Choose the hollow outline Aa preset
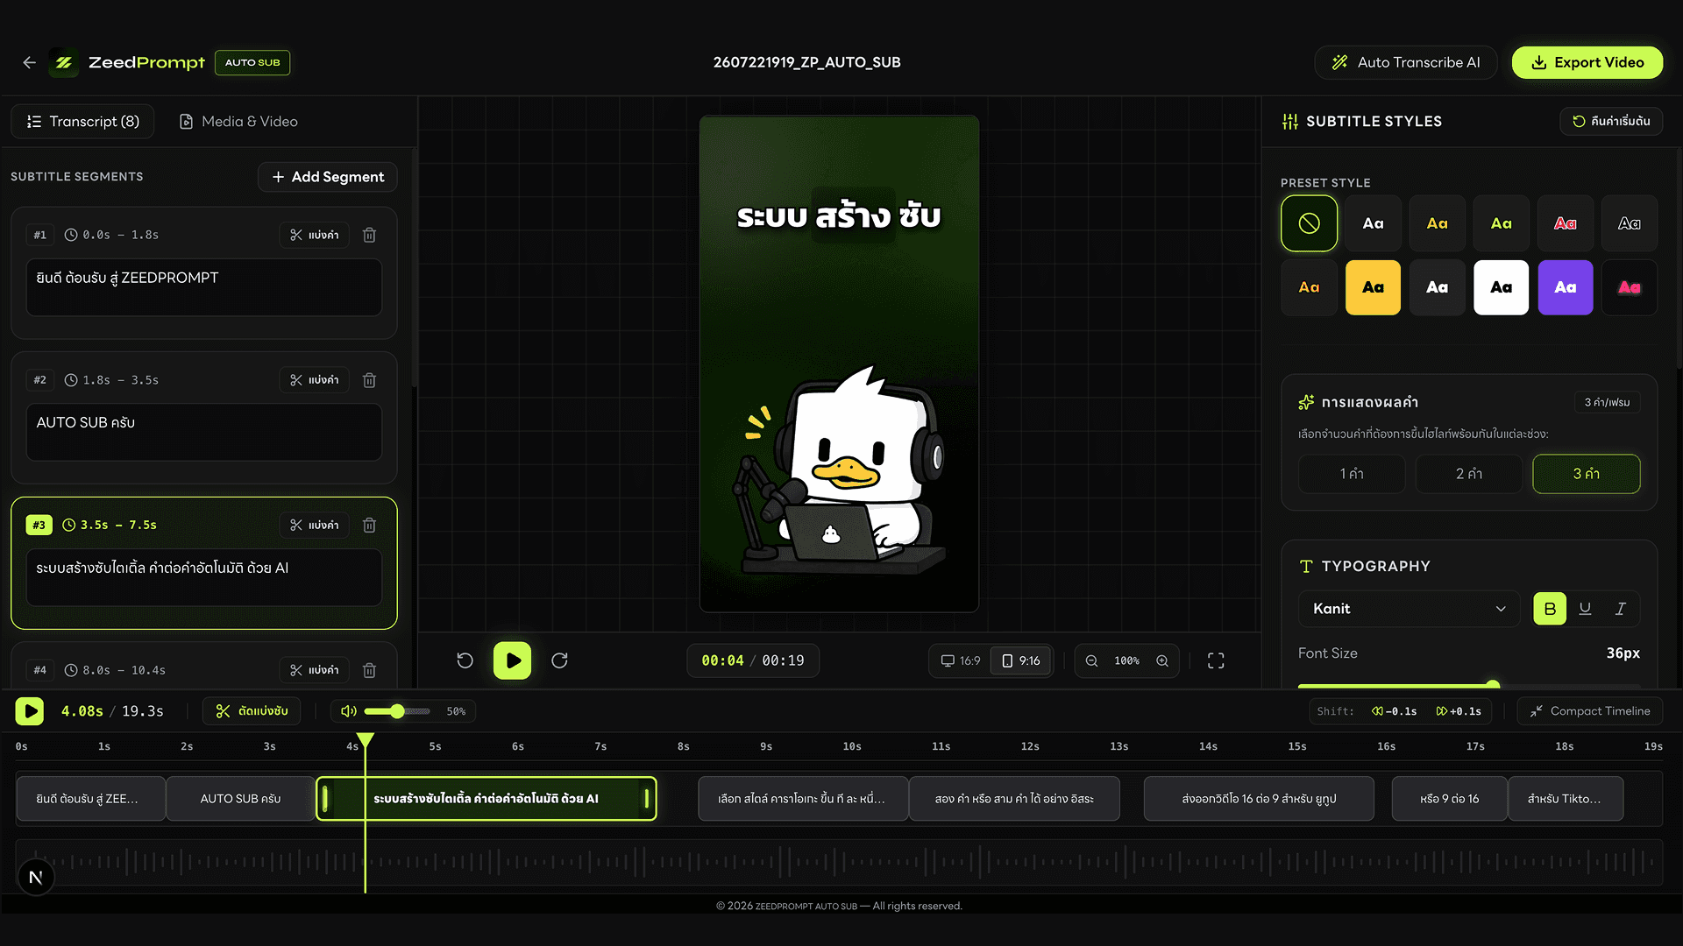The image size is (1683, 946). click(1629, 223)
